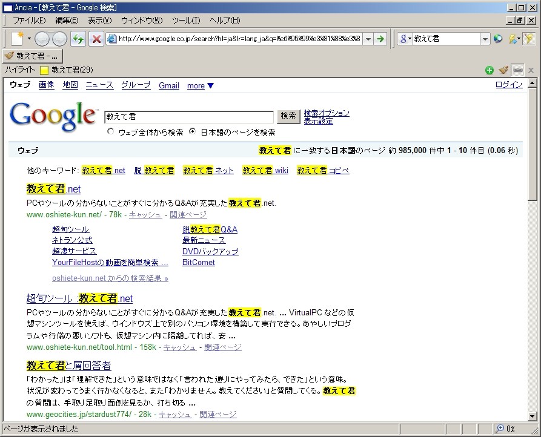Clear highlights with the broom icon

tap(503, 70)
